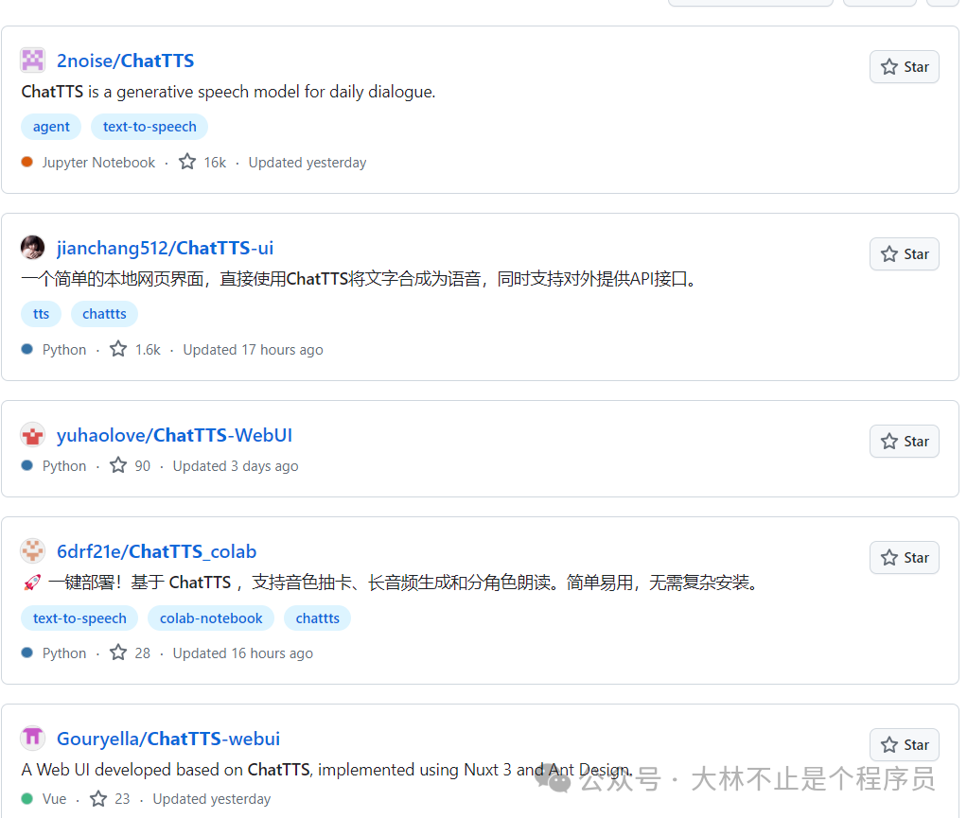Viewport: 967px width, 818px height.
Task: Click star icon beside 28 count
Action: point(118,653)
